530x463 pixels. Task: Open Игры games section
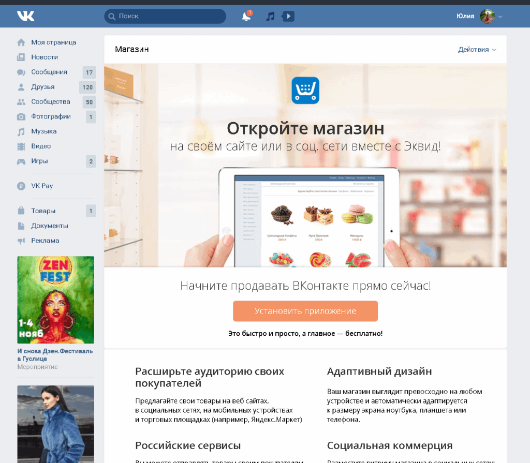tap(33, 161)
